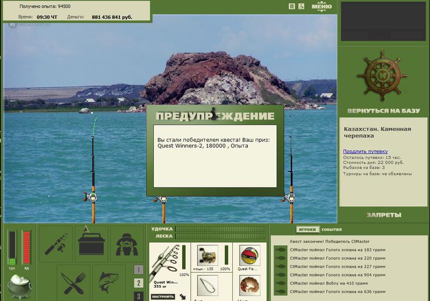Click the left fishing rod's reel
The image size is (430, 301).
(91, 196)
